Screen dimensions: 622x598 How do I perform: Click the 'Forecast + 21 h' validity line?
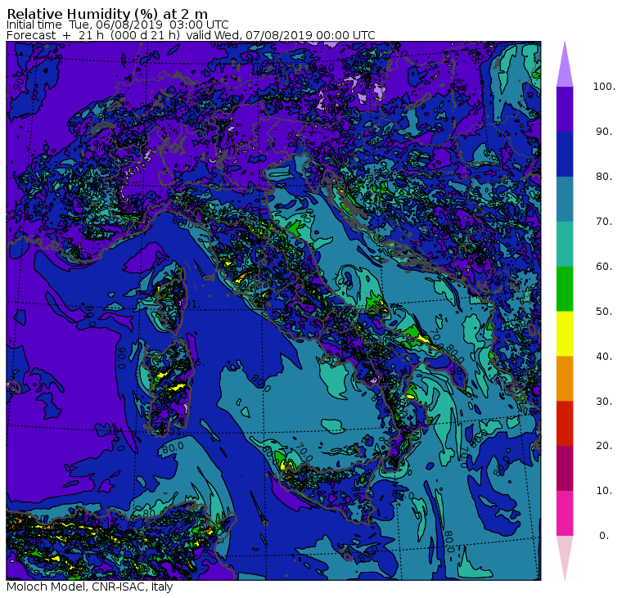pos(191,35)
